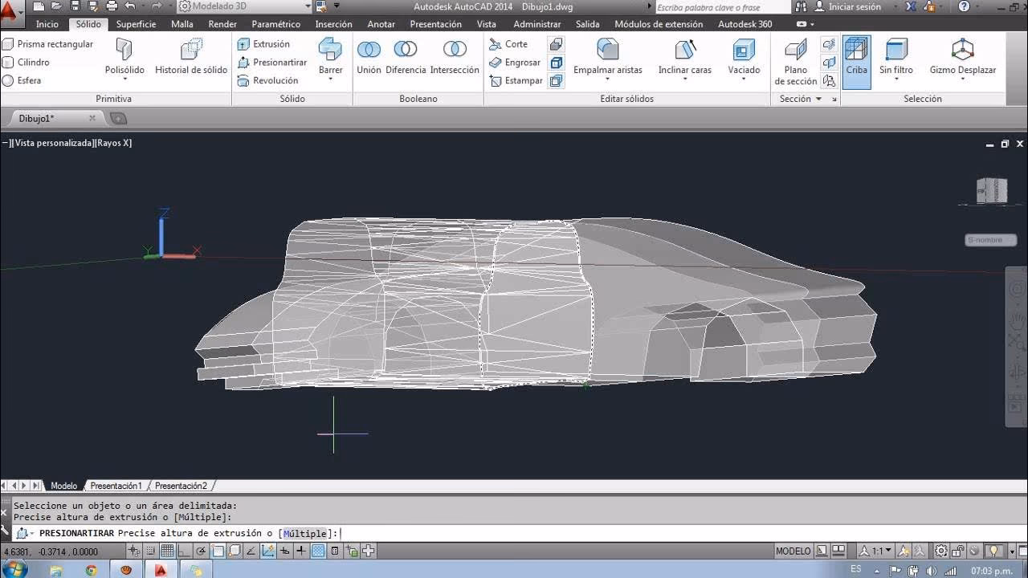Toggle grid display in the status bar
The image size is (1028, 578).
coord(165,552)
